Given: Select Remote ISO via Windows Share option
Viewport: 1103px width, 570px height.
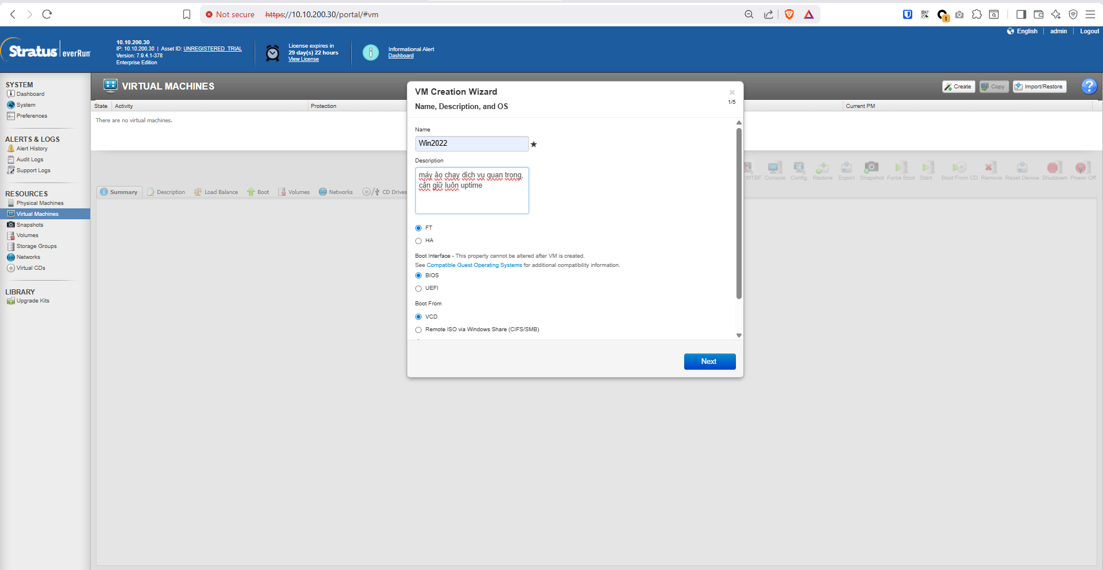Looking at the screenshot, I should tap(418, 330).
